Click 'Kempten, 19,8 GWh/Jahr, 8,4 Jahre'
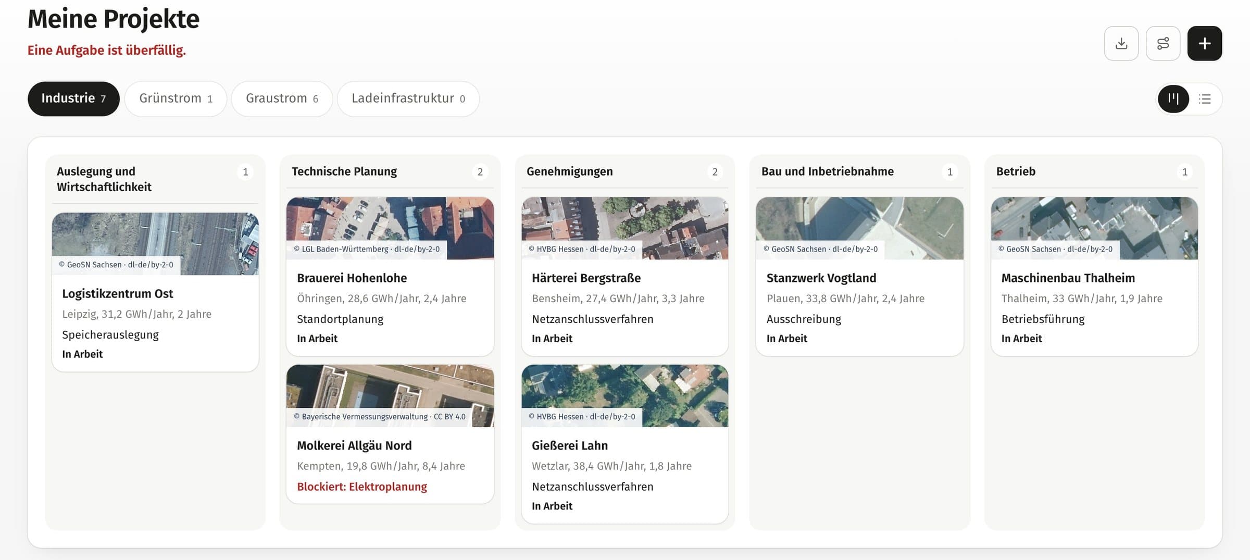 point(381,466)
